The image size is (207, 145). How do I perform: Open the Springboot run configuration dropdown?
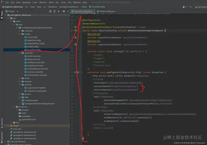(x=201, y=7)
